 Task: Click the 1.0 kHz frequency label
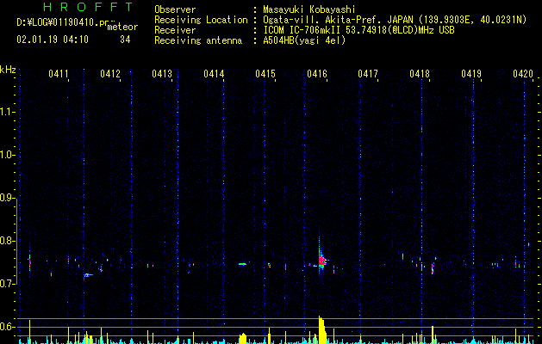click(8, 155)
